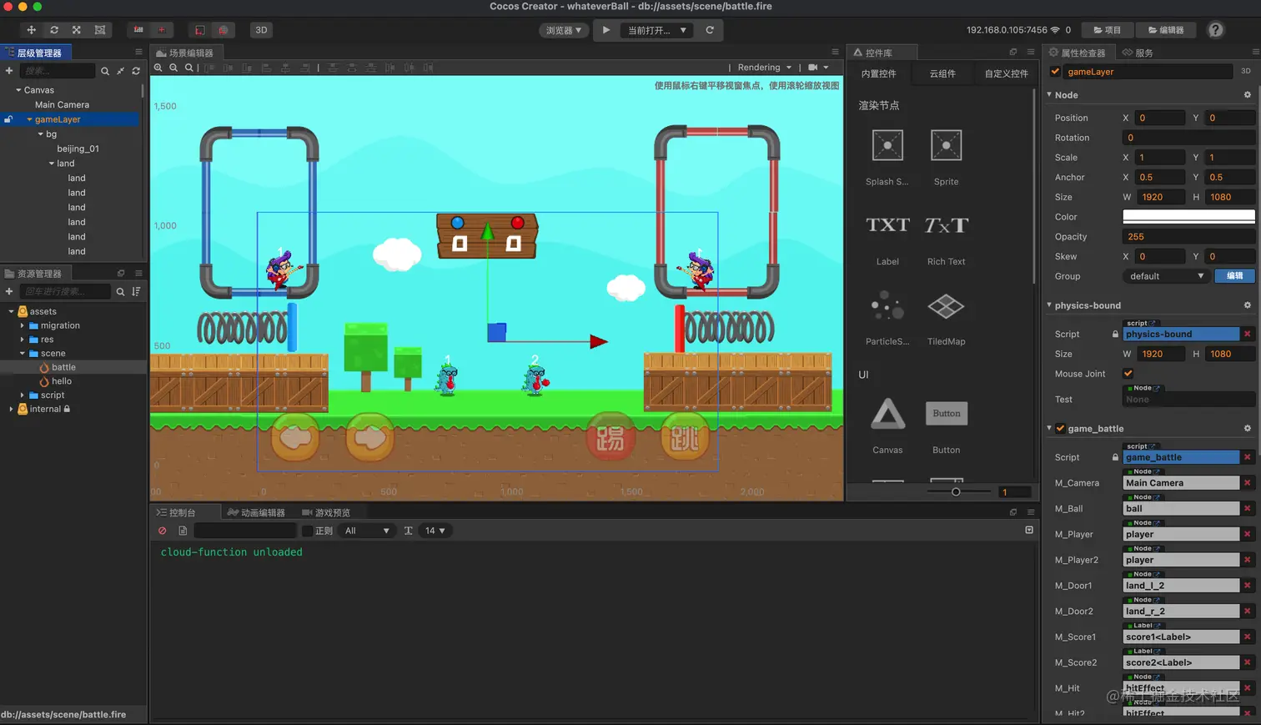1261x725 pixels.
Task: Switch to the 云组件 tab
Action: (x=942, y=73)
